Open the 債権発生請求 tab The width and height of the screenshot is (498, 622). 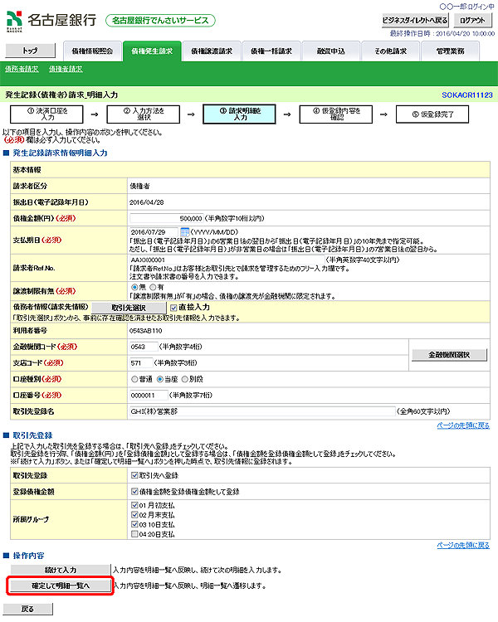152,51
